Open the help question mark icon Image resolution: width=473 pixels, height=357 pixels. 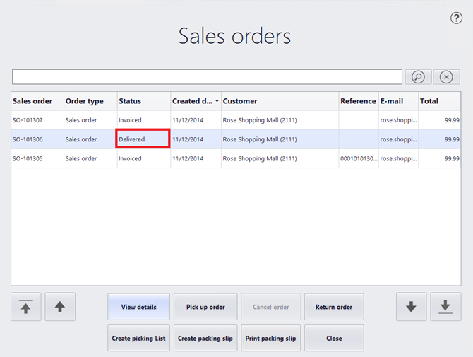456,18
